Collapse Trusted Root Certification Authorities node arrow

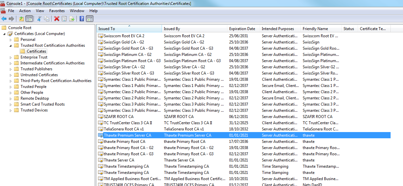(10, 45)
